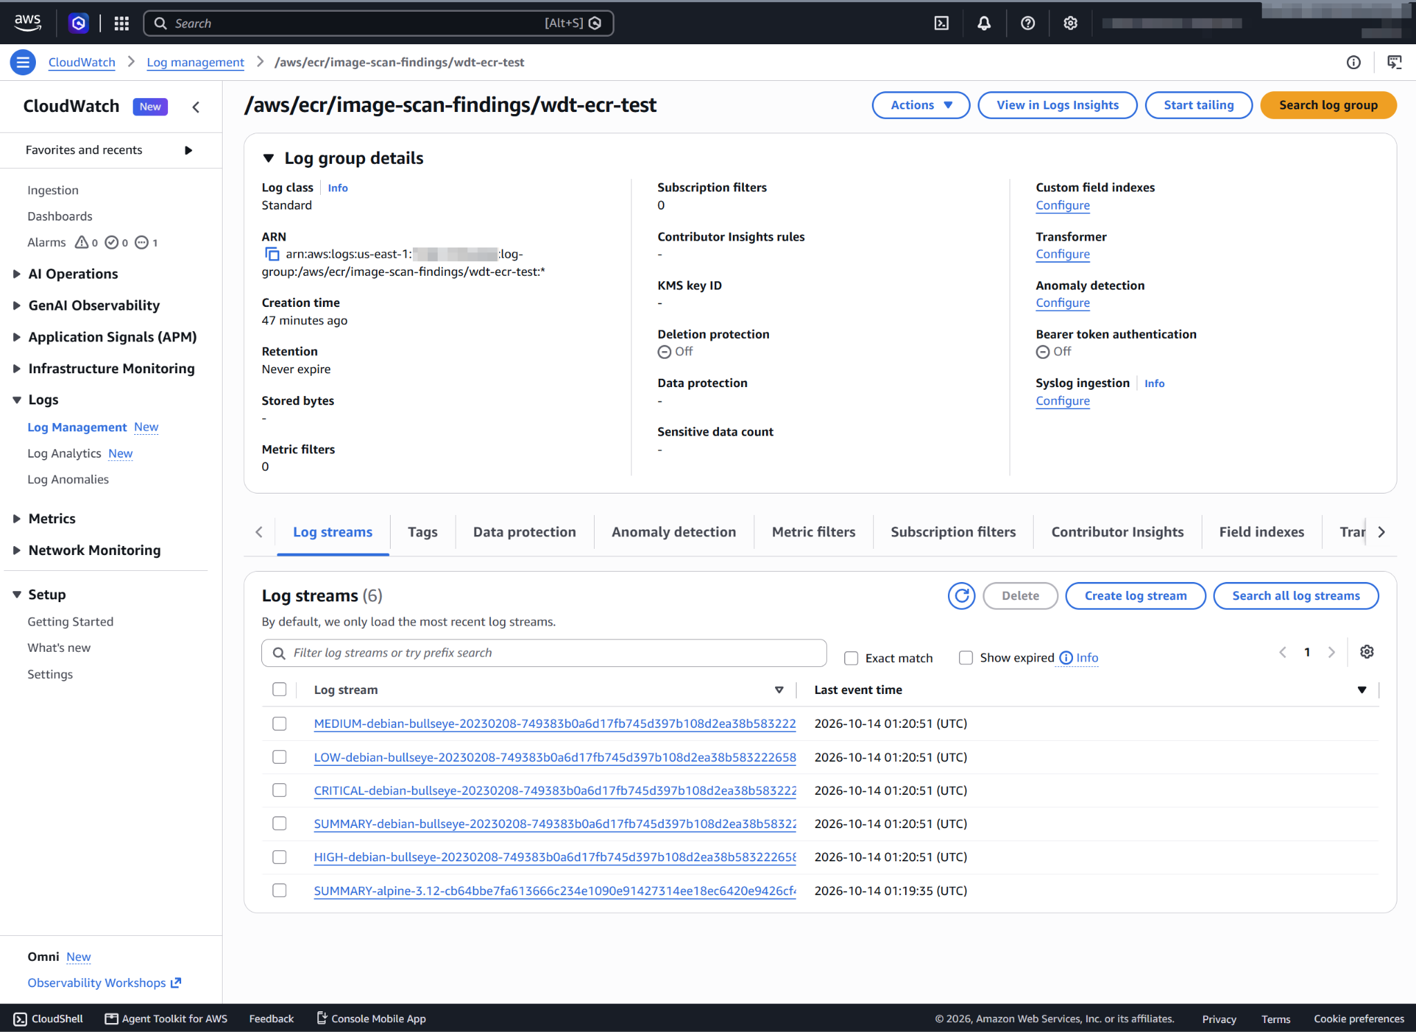The width and height of the screenshot is (1416, 1032).
Task: Open the notifications bell
Action: click(x=984, y=24)
